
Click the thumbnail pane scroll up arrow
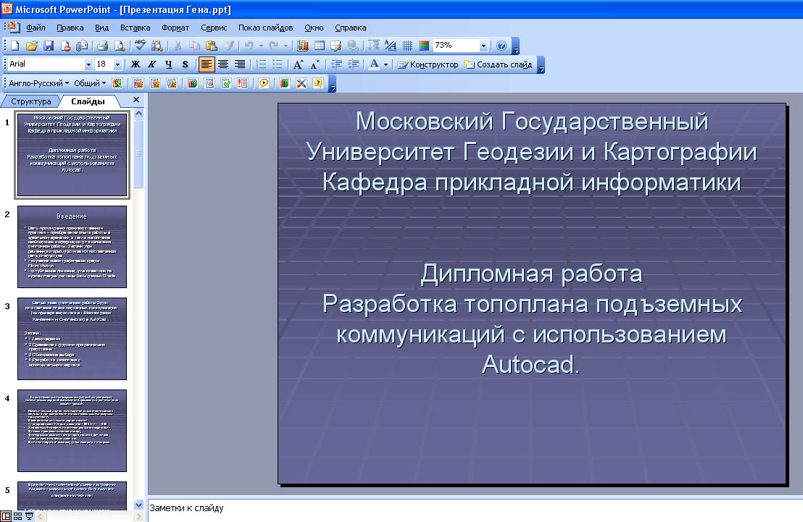click(x=138, y=113)
